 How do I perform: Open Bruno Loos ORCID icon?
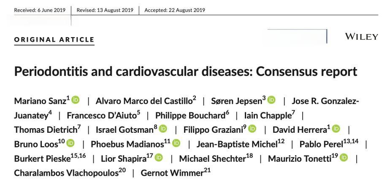70,142
